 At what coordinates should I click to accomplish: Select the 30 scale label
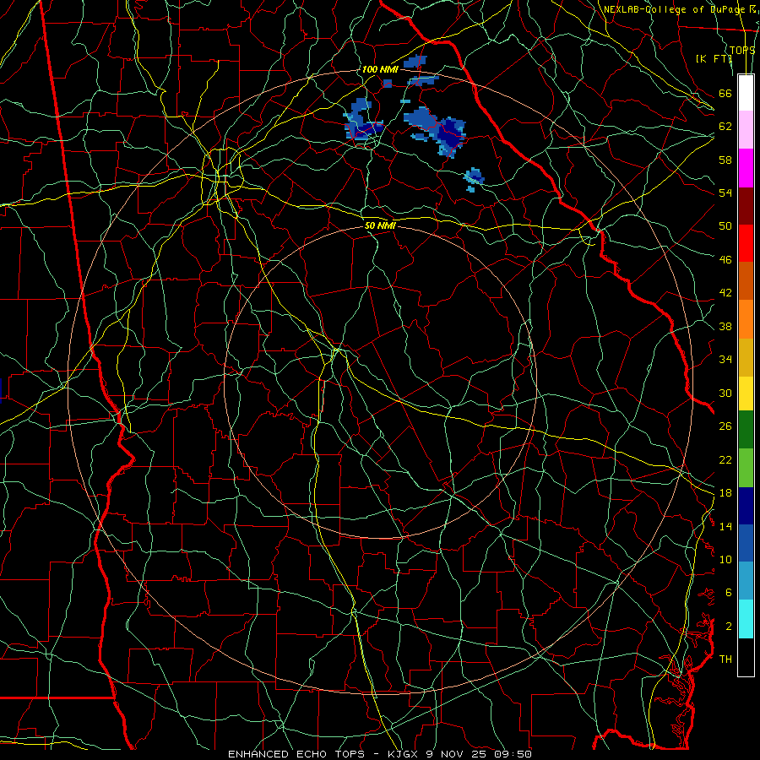pyautogui.click(x=725, y=393)
